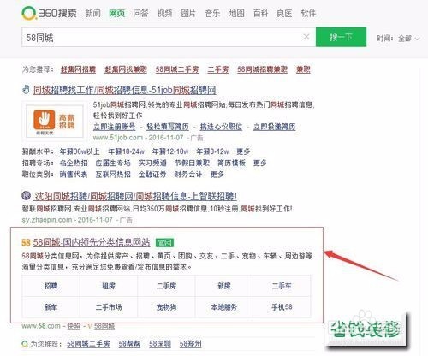Viewport: 428px width, 356px height.
Task: Open the 应届生专场 link
Action: 113,163
